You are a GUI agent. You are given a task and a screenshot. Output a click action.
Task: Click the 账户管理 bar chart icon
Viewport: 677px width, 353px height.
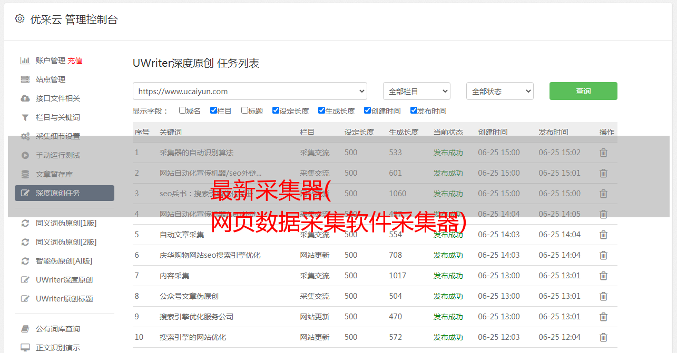[x=25, y=60]
